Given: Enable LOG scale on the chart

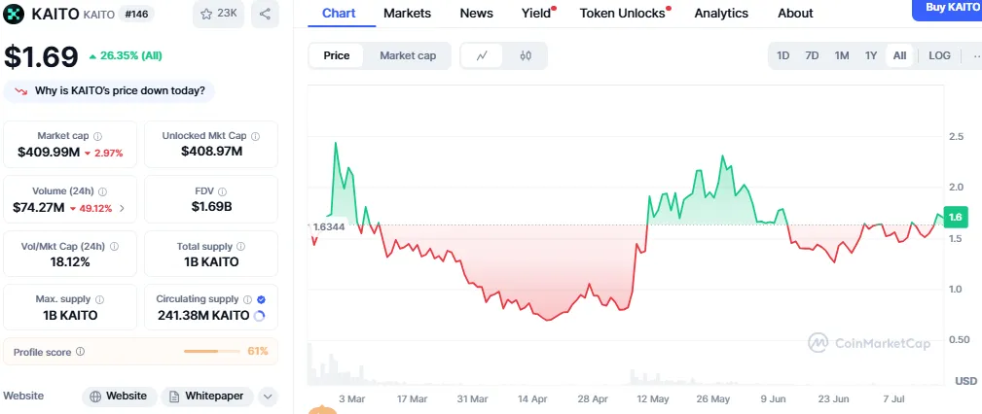Looking at the screenshot, I should click(939, 55).
